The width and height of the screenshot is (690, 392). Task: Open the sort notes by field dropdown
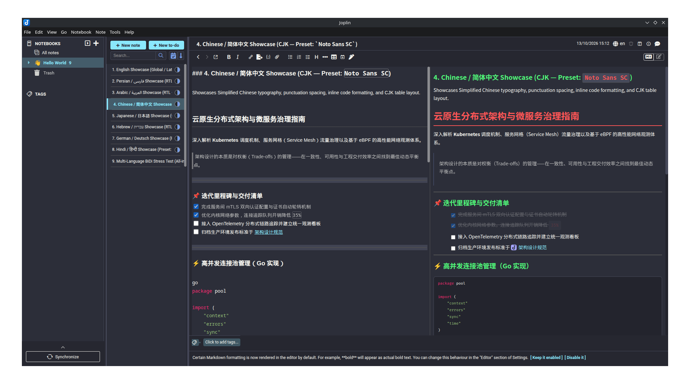(173, 56)
